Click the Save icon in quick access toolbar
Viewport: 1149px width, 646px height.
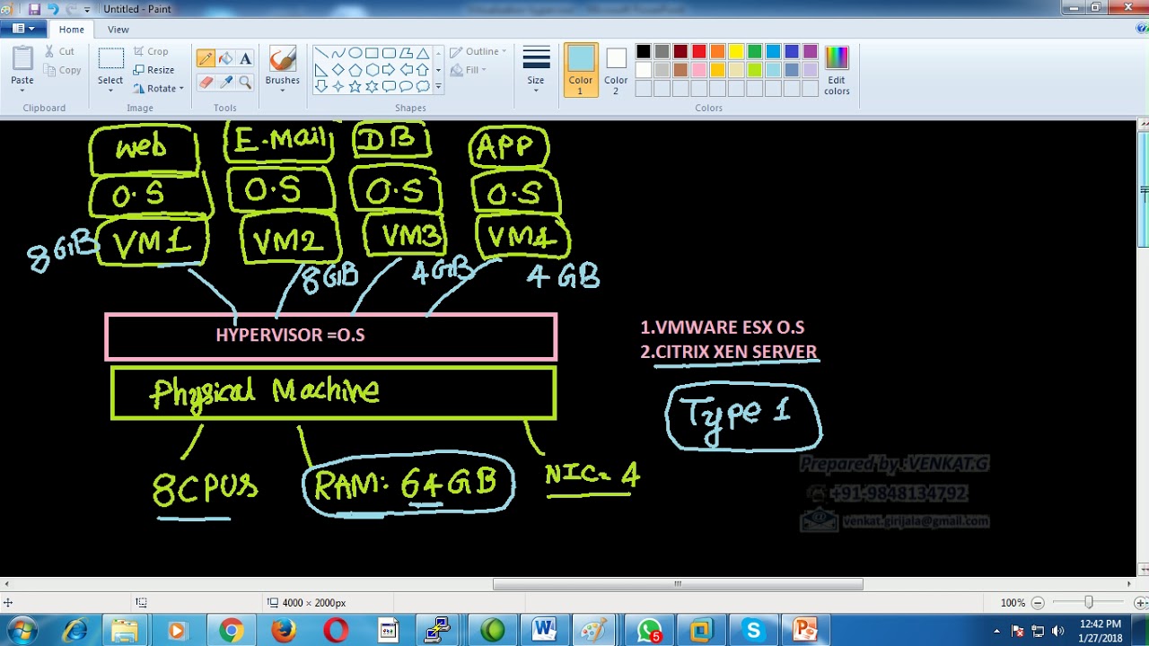[34, 9]
